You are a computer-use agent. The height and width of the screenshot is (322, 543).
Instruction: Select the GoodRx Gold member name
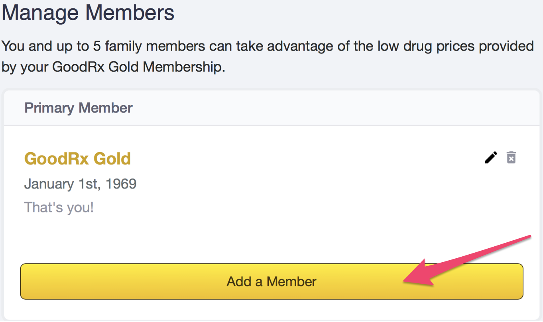point(78,159)
